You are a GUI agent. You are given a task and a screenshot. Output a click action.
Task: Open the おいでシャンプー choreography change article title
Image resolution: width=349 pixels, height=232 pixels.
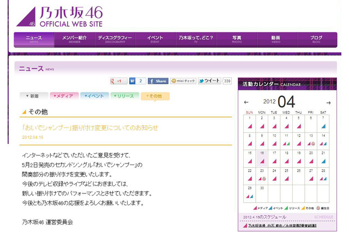tap(90, 128)
